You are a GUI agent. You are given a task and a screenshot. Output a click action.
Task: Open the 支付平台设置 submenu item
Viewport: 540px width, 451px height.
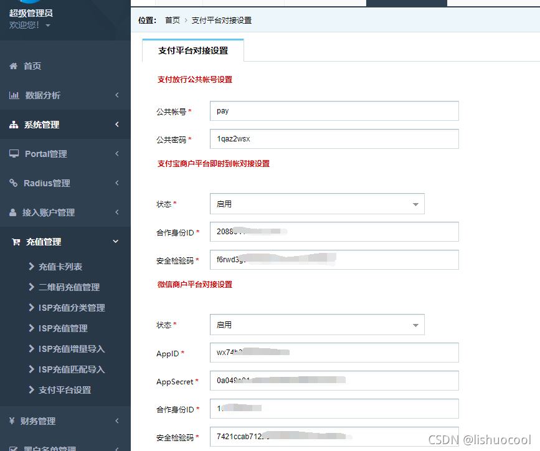65,390
